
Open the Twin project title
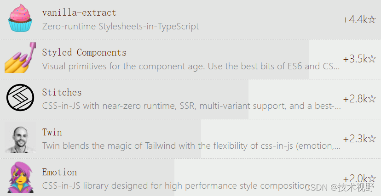52,132
